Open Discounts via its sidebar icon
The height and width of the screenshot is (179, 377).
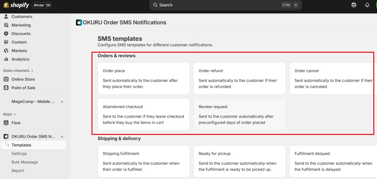coord(6,33)
